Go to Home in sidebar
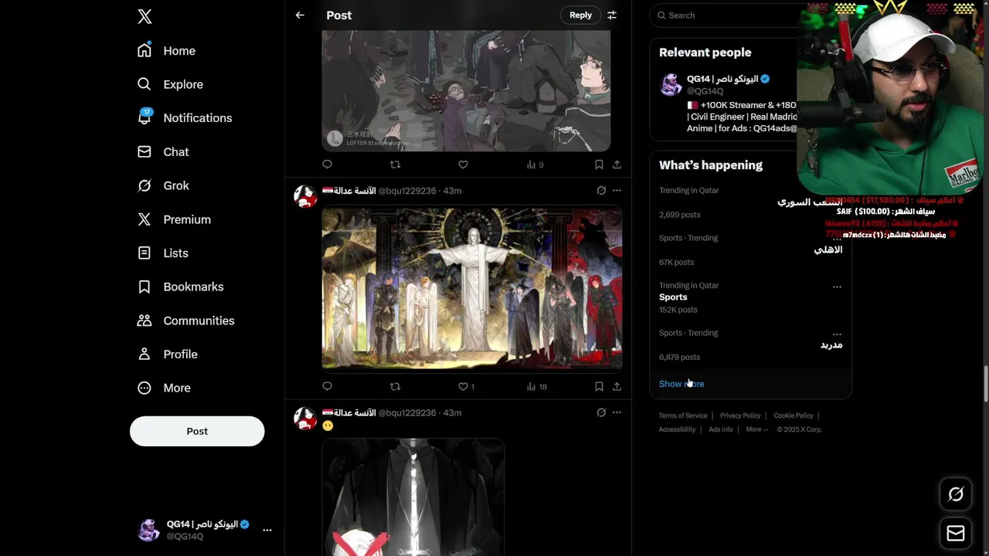 (166, 50)
